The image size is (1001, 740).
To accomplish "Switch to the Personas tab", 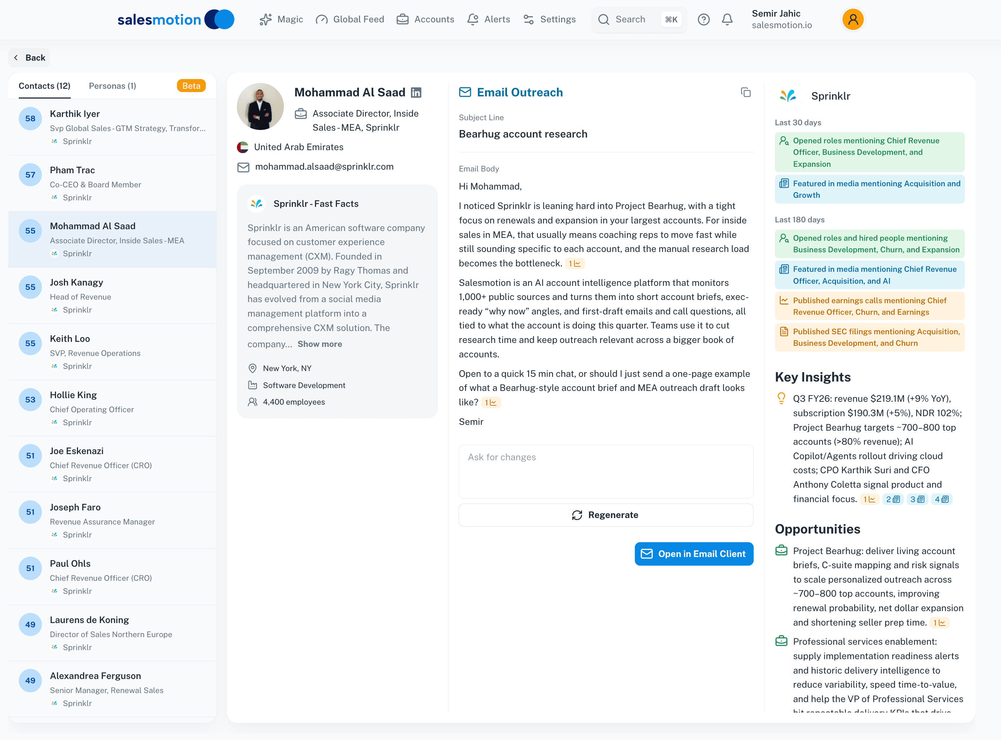I will coord(112,86).
